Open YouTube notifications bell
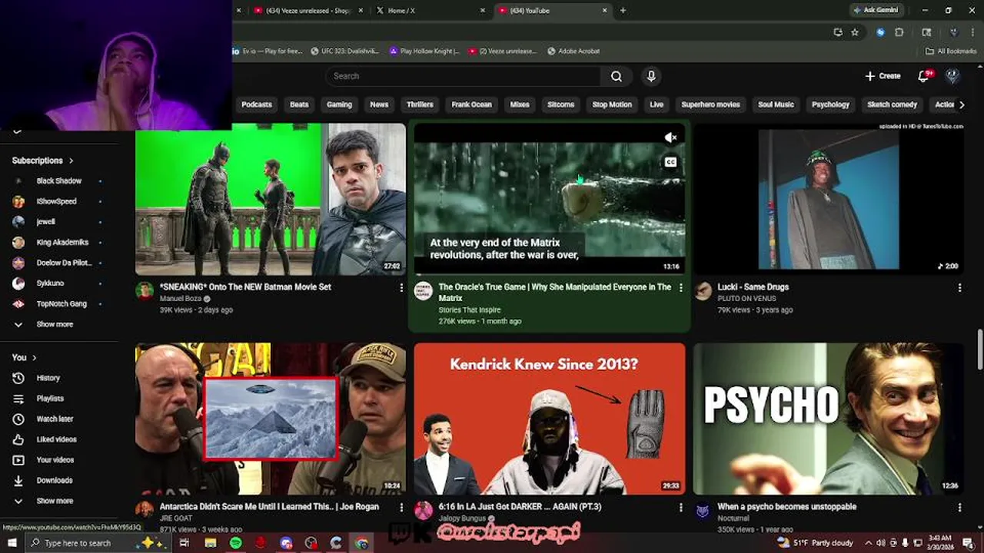Screen dimensions: 984x553 924,76
